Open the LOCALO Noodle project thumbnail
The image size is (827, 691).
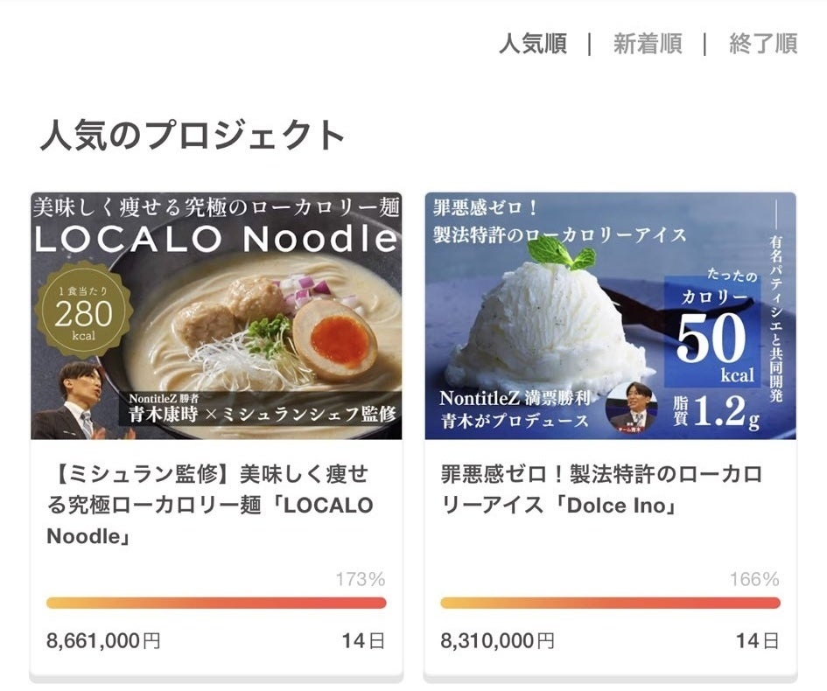[216, 316]
